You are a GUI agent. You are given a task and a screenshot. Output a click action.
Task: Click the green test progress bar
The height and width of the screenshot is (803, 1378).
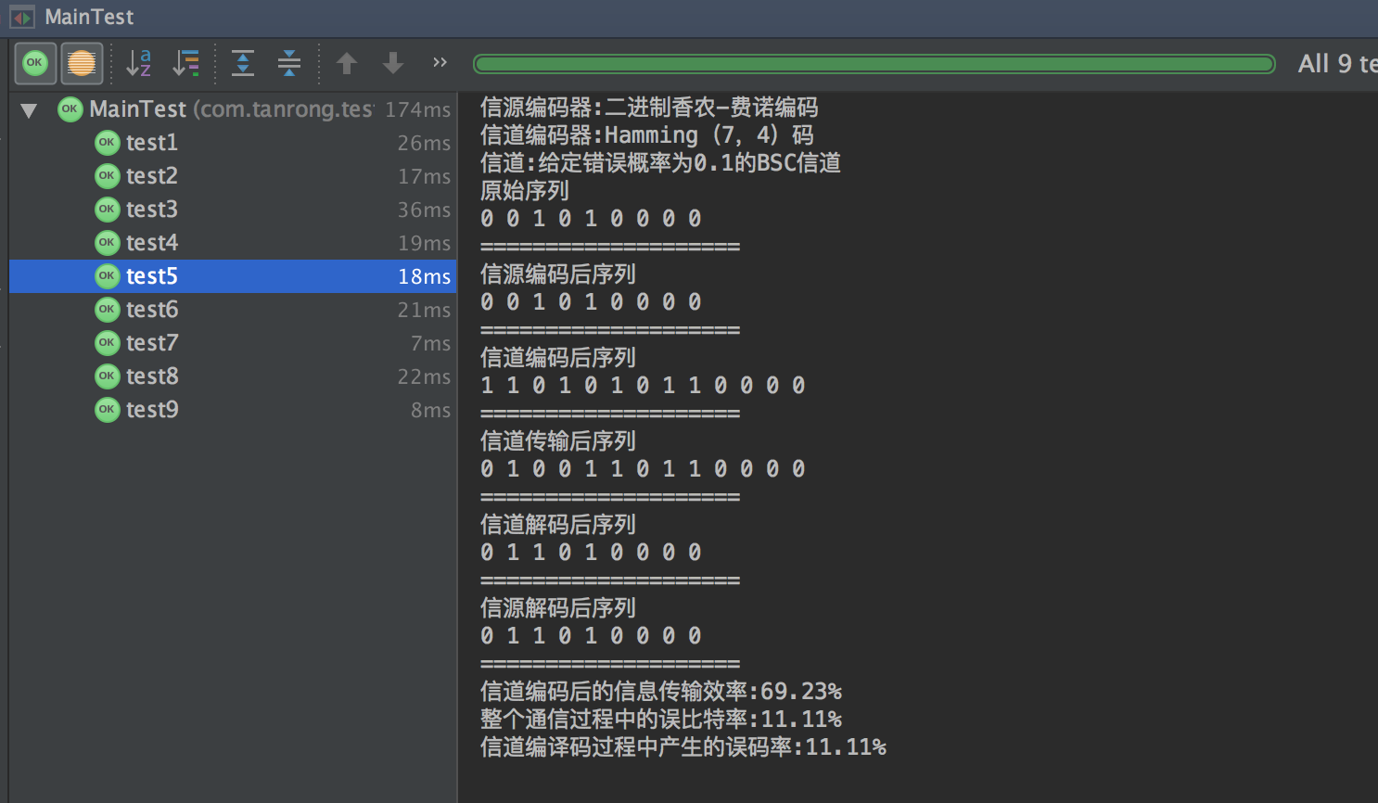tap(874, 64)
